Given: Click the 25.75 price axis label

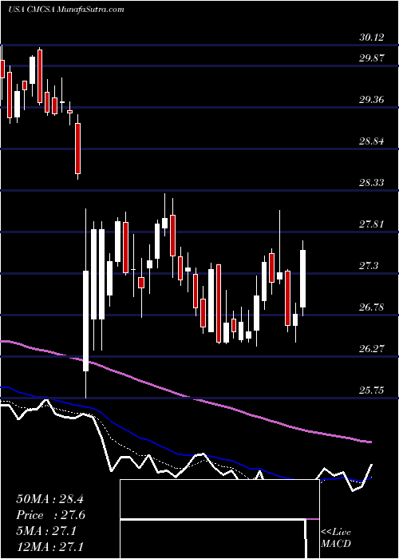Looking at the screenshot, I should [372, 390].
